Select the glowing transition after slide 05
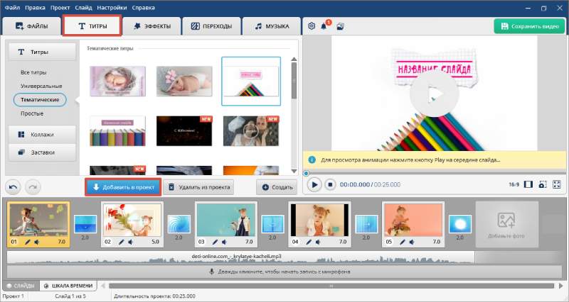Screen dimensions: 569x302 click(460, 224)
